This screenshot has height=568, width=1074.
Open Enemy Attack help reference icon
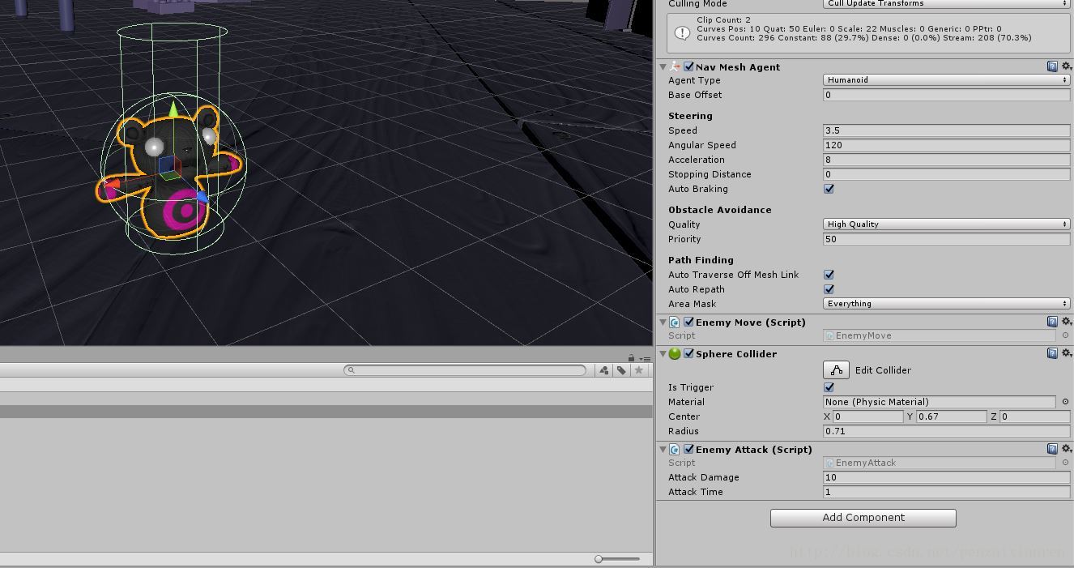point(1052,449)
